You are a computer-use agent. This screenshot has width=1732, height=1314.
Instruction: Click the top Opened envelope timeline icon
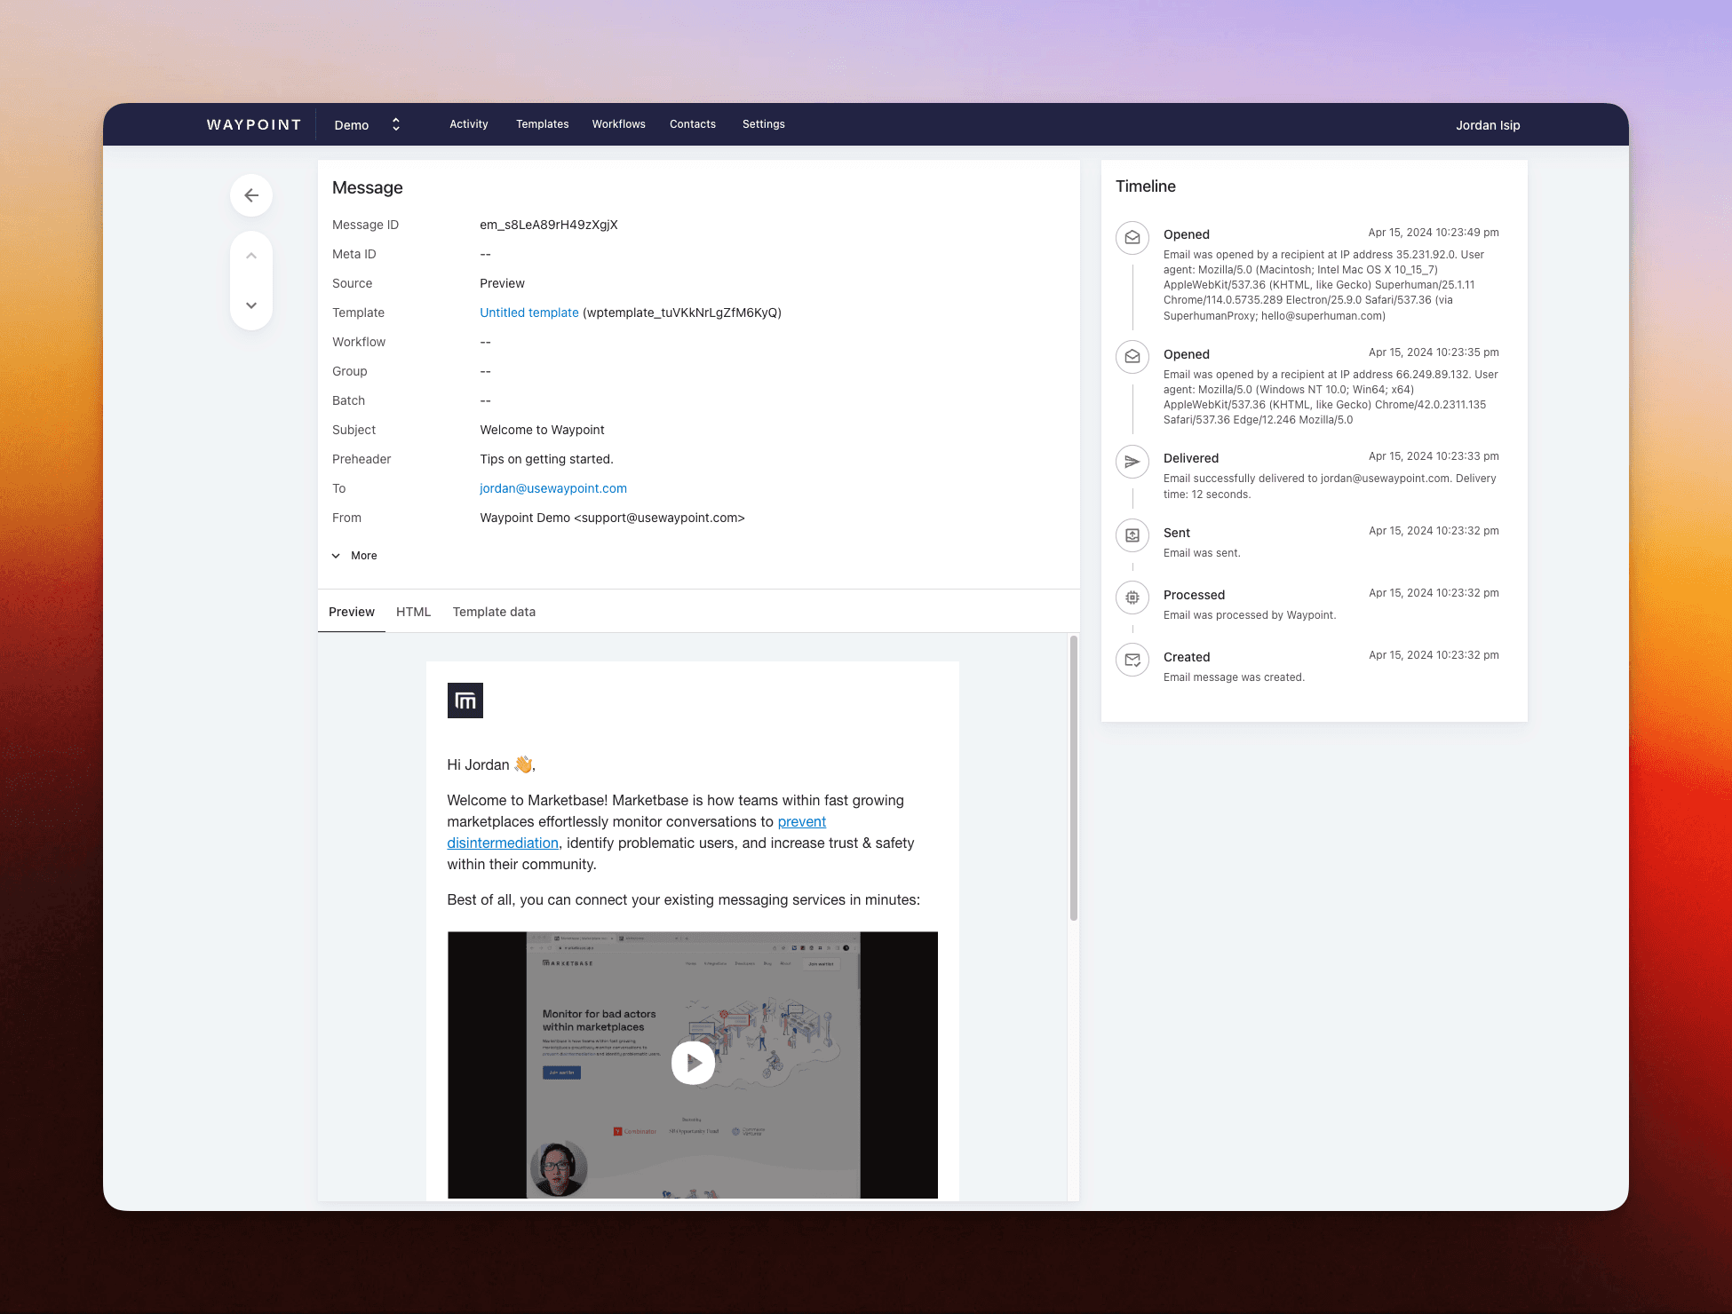pyautogui.click(x=1132, y=238)
